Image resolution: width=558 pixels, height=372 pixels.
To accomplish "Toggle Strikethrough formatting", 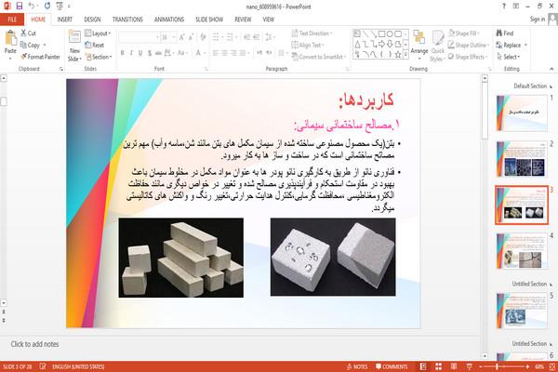I will point(158,53).
